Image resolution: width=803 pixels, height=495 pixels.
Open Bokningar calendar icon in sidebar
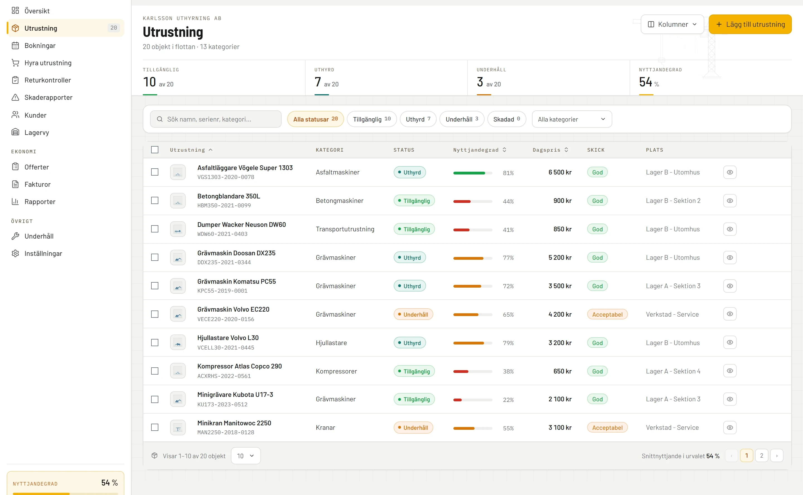click(15, 45)
